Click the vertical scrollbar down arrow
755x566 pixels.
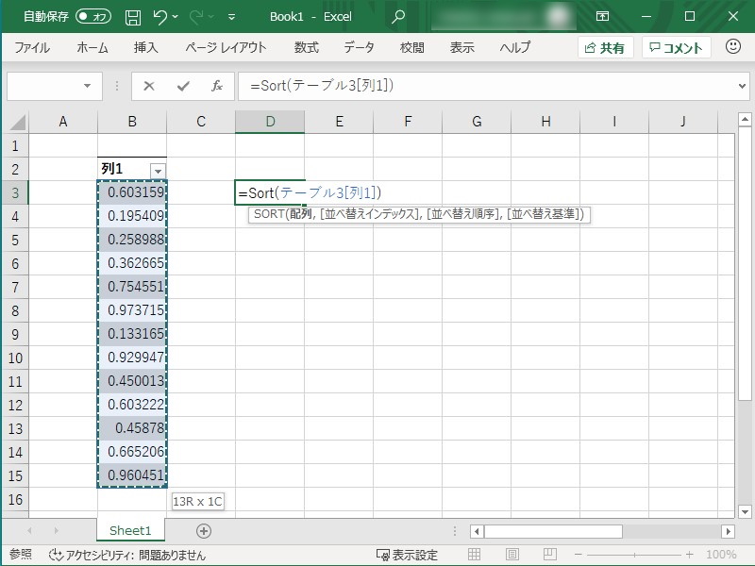pyautogui.click(x=745, y=511)
